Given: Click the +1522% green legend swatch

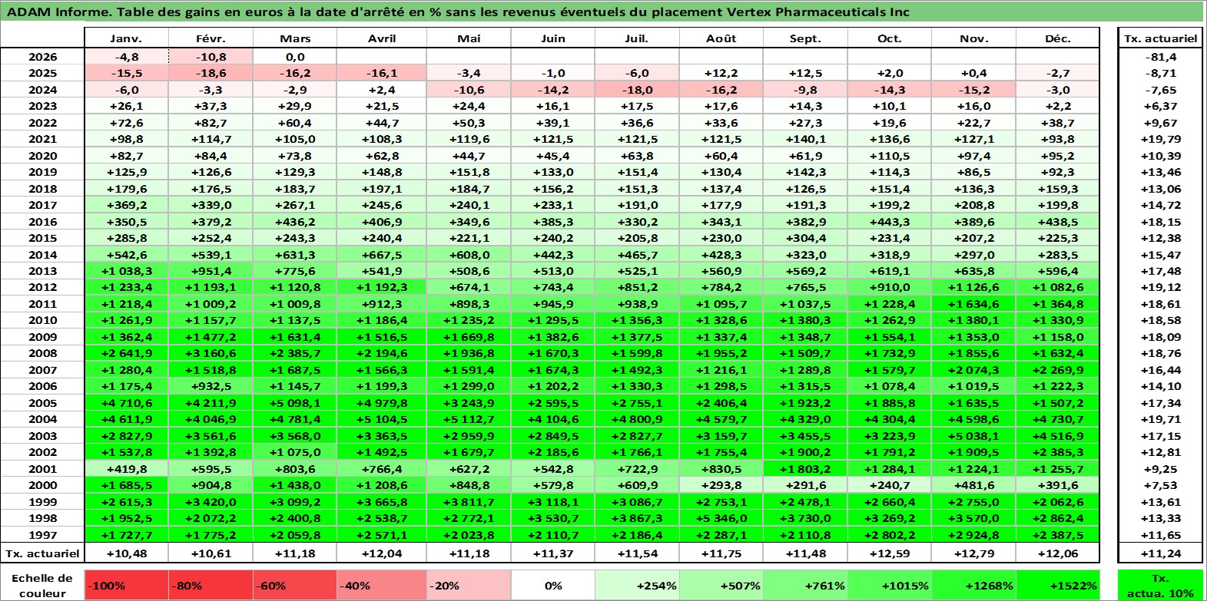Looking at the screenshot, I should coord(1058,585).
